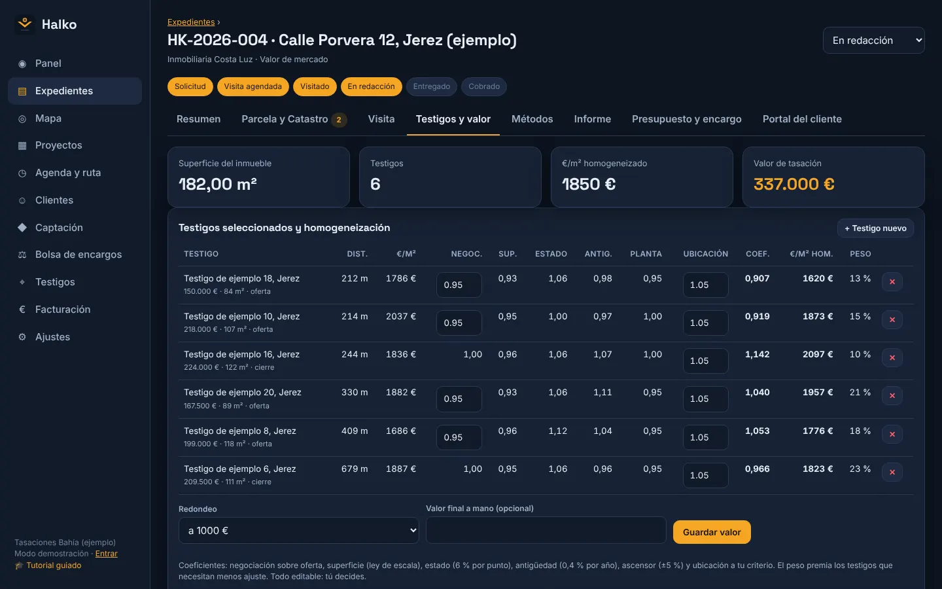
Task: Open the Parcela y Catastro tab
Action: (294, 119)
